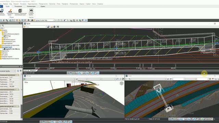Select the Модель tab in Труба window
The image size is (219, 123).
33,71
